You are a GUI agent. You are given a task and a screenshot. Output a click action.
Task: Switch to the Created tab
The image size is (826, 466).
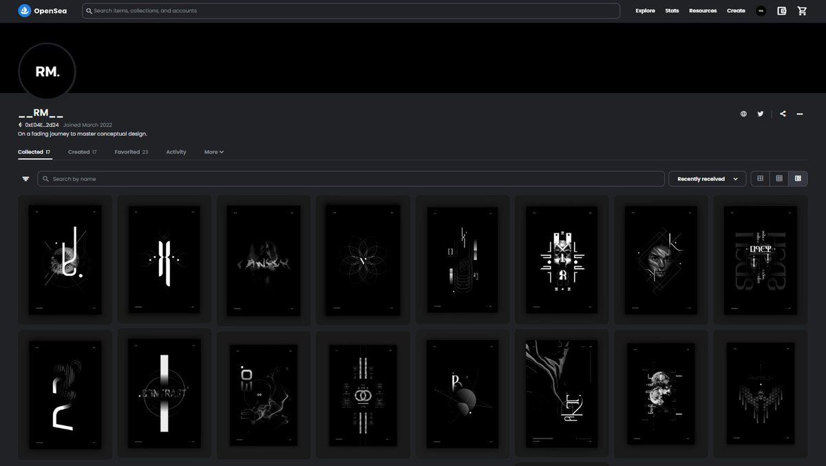[81, 151]
